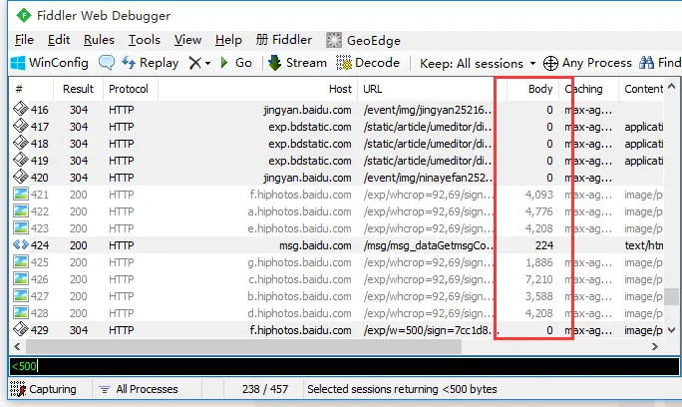Click the horizontal scroll left arrow
Screen dimensions: 682x407
(x=17, y=346)
